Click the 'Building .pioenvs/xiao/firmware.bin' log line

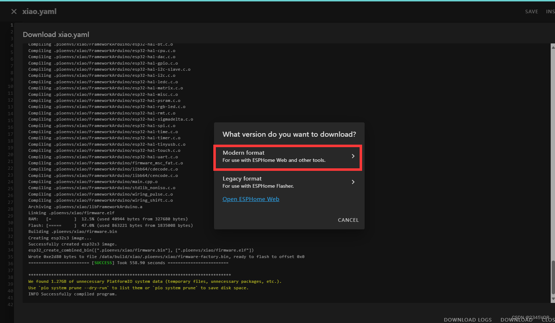(x=72, y=232)
